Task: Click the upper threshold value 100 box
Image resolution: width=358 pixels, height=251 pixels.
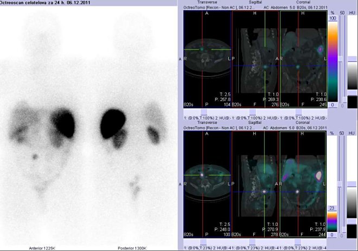Action: click(x=333, y=18)
